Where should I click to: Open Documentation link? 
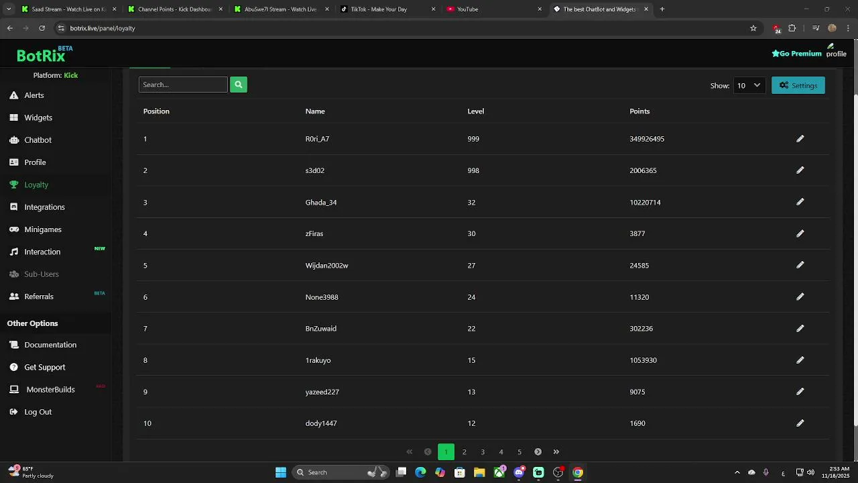[x=50, y=345]
